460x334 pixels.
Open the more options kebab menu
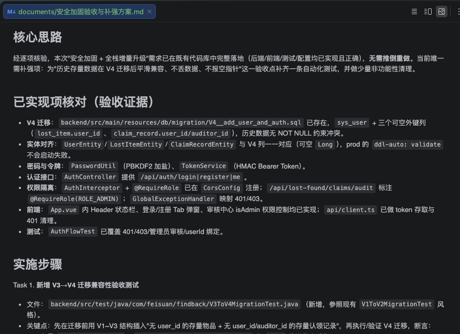(x=458, y=12)
